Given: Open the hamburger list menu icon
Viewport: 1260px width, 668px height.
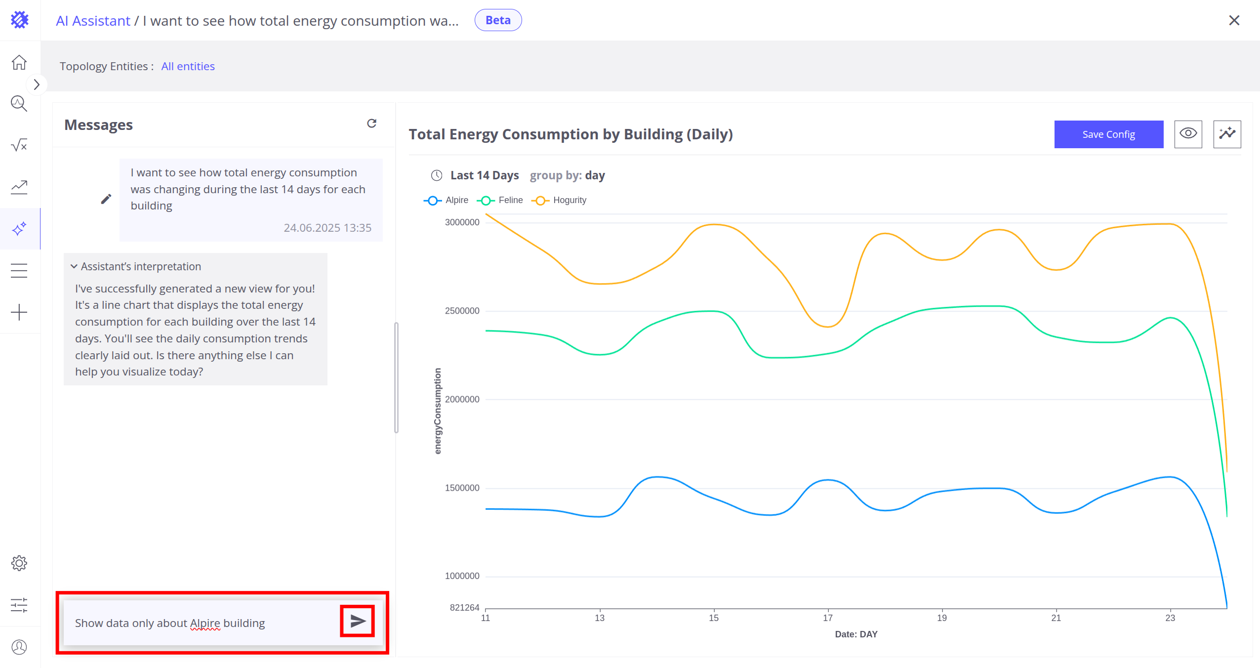Looking at the screenshot, I should (19, 271).
